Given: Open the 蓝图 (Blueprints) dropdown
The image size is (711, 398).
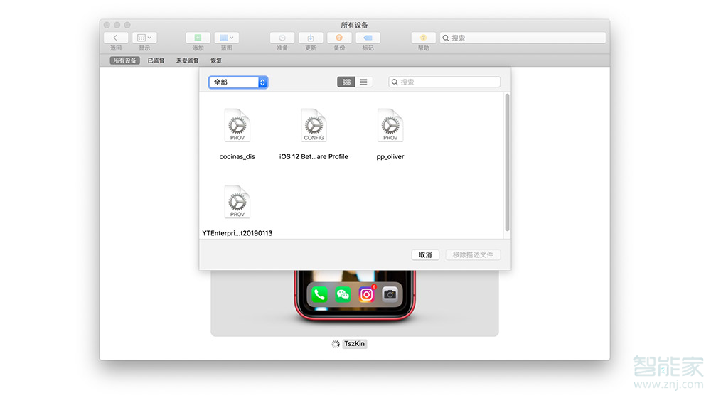Looking at the screenshot, I should click(227, 38).
